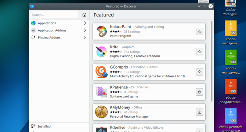Click KPatience's 83 ratings text
Screen dimensions: 246x132
(131, 92)
